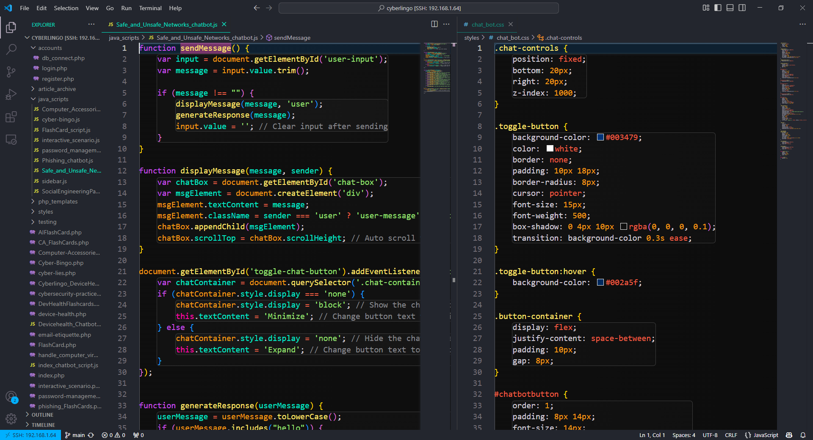This screenshot has height=440, width=813.
Task: Go back with the left arrow
Action: click(257, 8)
